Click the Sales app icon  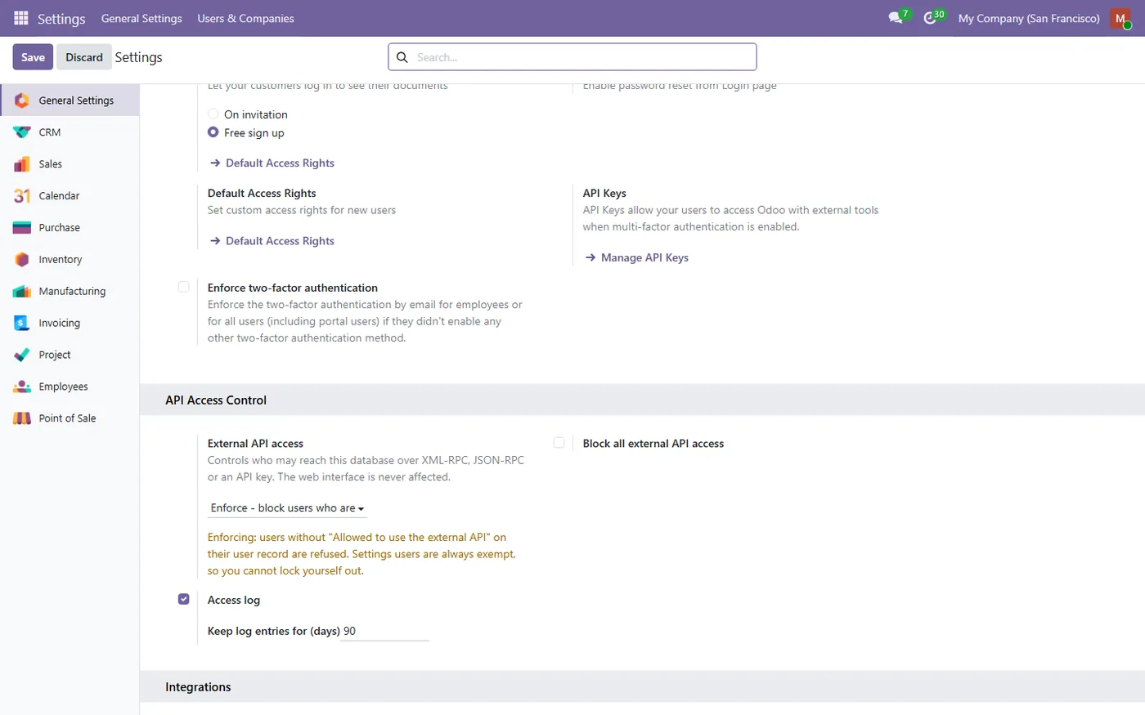tap(22, 164)
